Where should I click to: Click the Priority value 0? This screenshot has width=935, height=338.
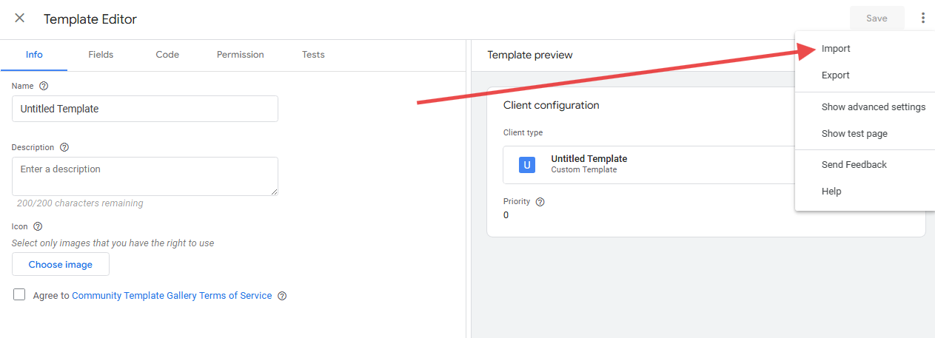[x=506, y=215]
